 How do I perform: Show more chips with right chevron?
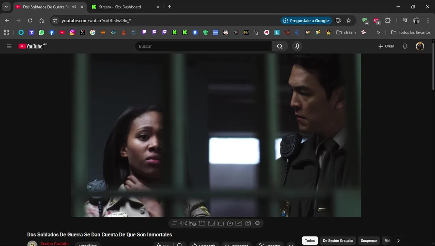point(398,241)
